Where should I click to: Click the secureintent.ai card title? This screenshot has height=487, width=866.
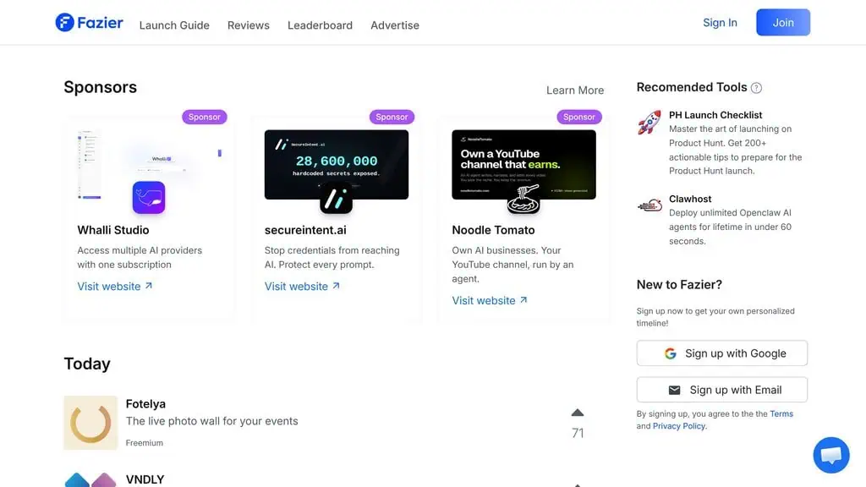point(305,230)
